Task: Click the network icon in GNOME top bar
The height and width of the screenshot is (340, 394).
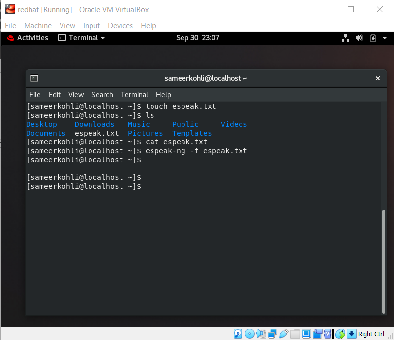Action: click(x=345, y=38)
